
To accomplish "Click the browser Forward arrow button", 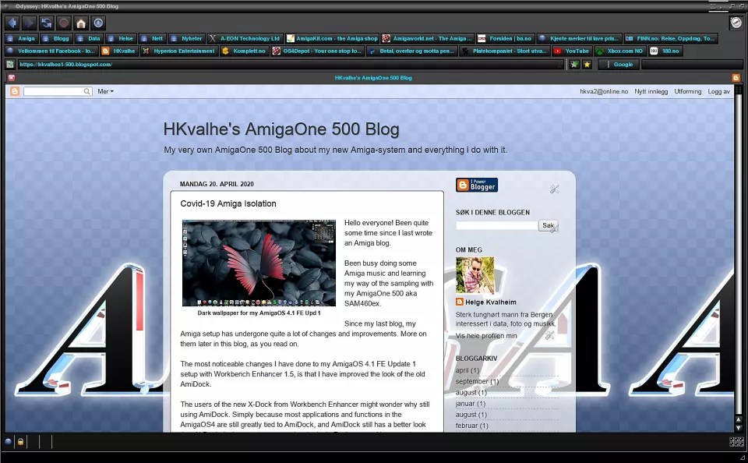I will click(29, 23).
